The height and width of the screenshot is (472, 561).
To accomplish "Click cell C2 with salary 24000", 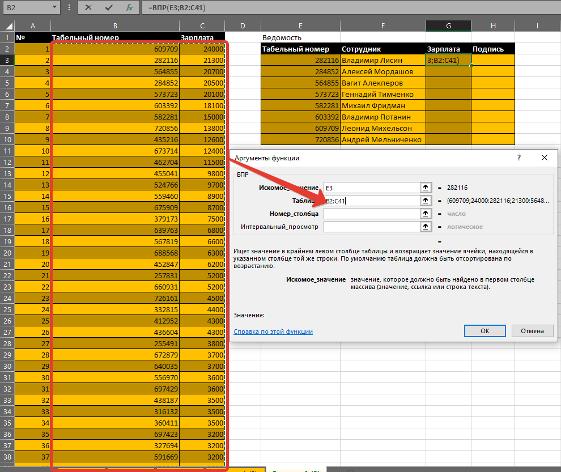I will (202, 49).
